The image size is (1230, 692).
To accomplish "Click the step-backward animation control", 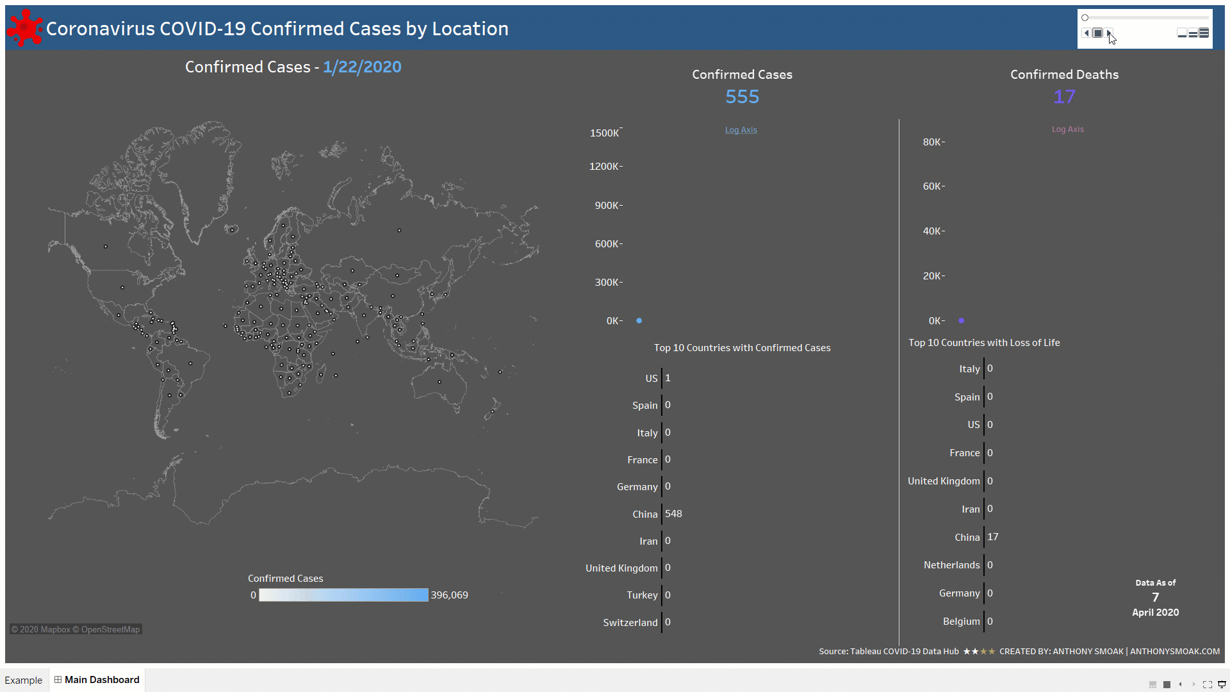I will 1086,33.
